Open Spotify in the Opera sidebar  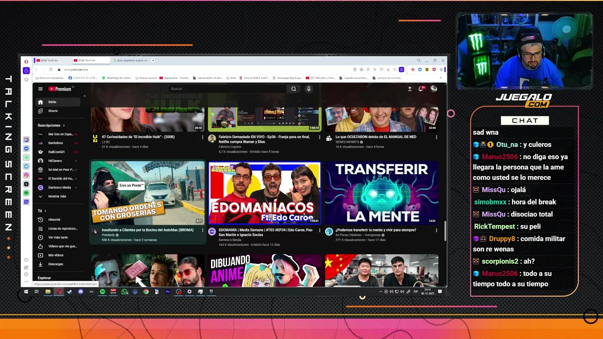pyautogui.click(x=26, y=193)
